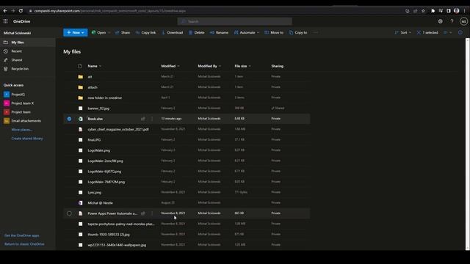Click the 'attach' folder icon
470x264 pixels.
pyautogui.click(x=80, y=87)
